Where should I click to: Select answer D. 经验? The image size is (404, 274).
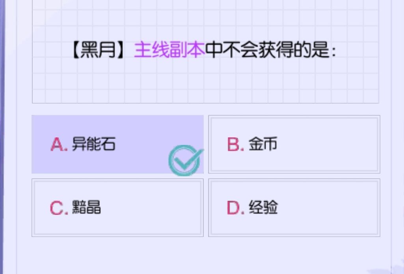coord(294,207)
